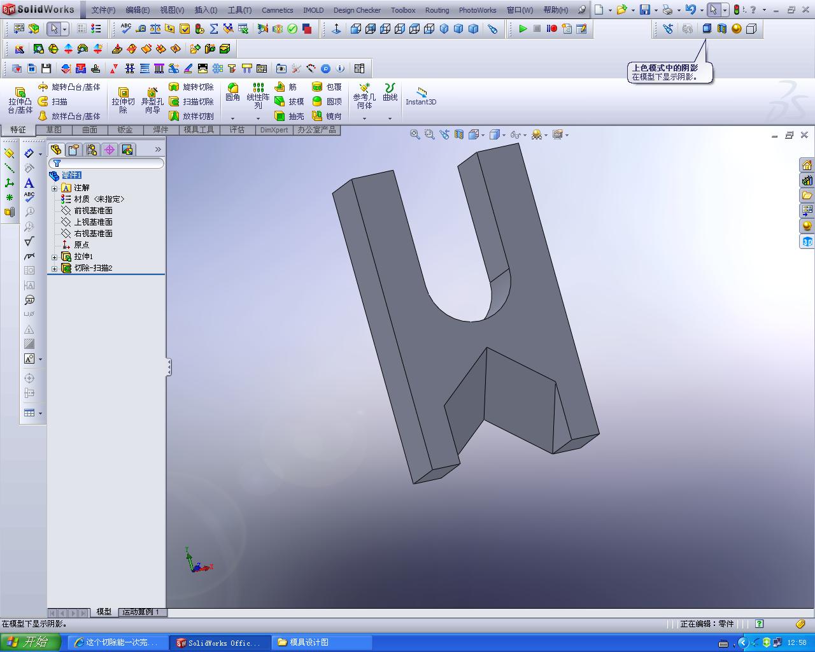Select the Lofted Boss/Base (放样凸台/基体) icon
Viewport: 815px width, 652px height.
[43, 116]
